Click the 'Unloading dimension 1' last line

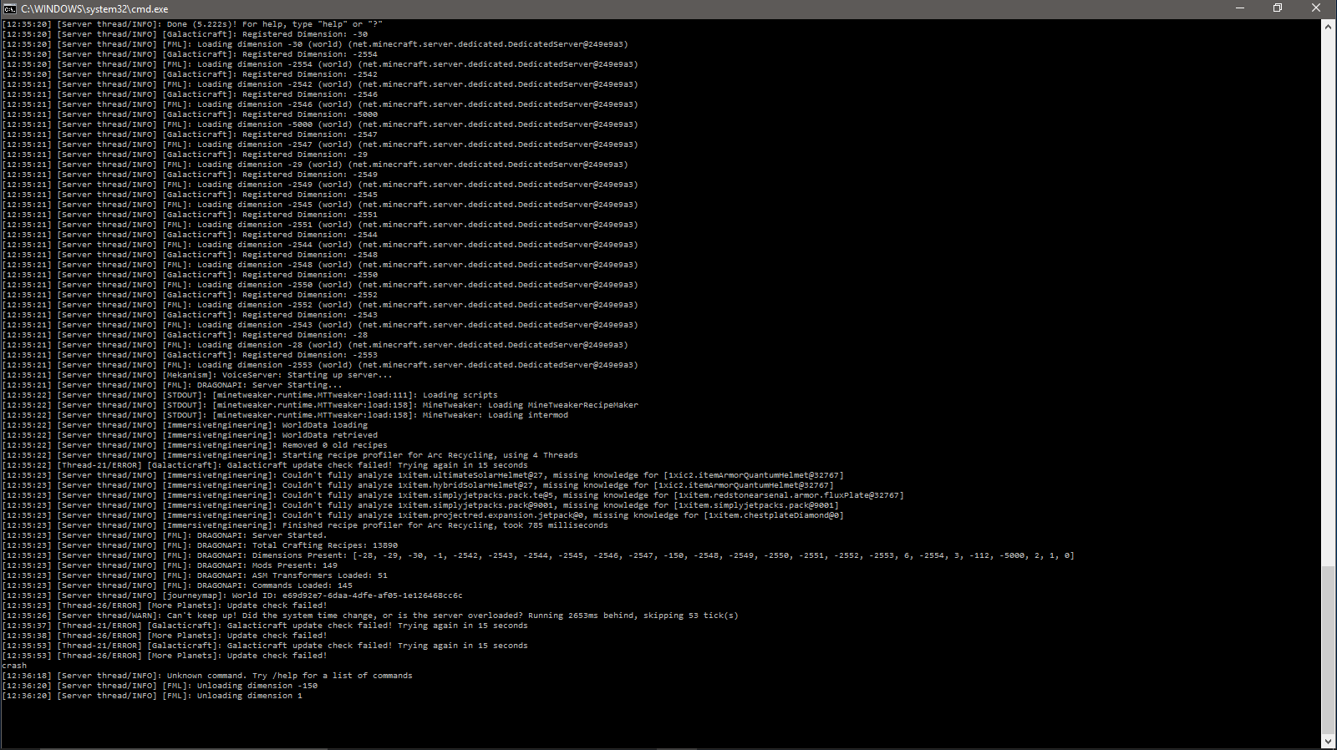coord(152,696)
